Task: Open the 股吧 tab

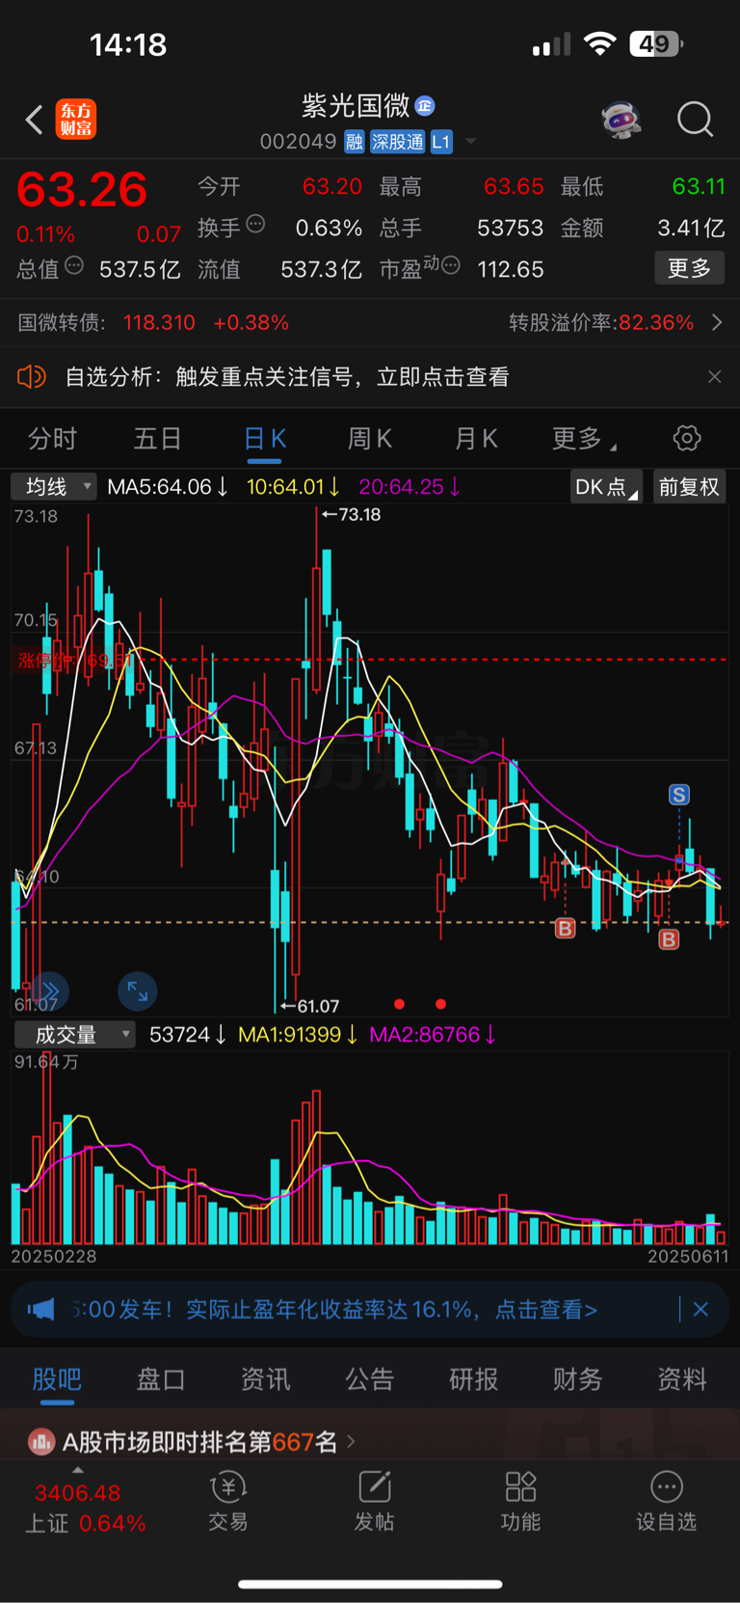Action: click(57, 1379)
